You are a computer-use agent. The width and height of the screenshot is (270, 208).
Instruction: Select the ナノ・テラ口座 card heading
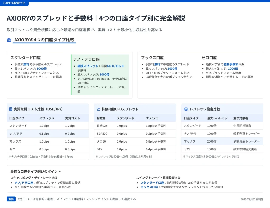(86, 59)
